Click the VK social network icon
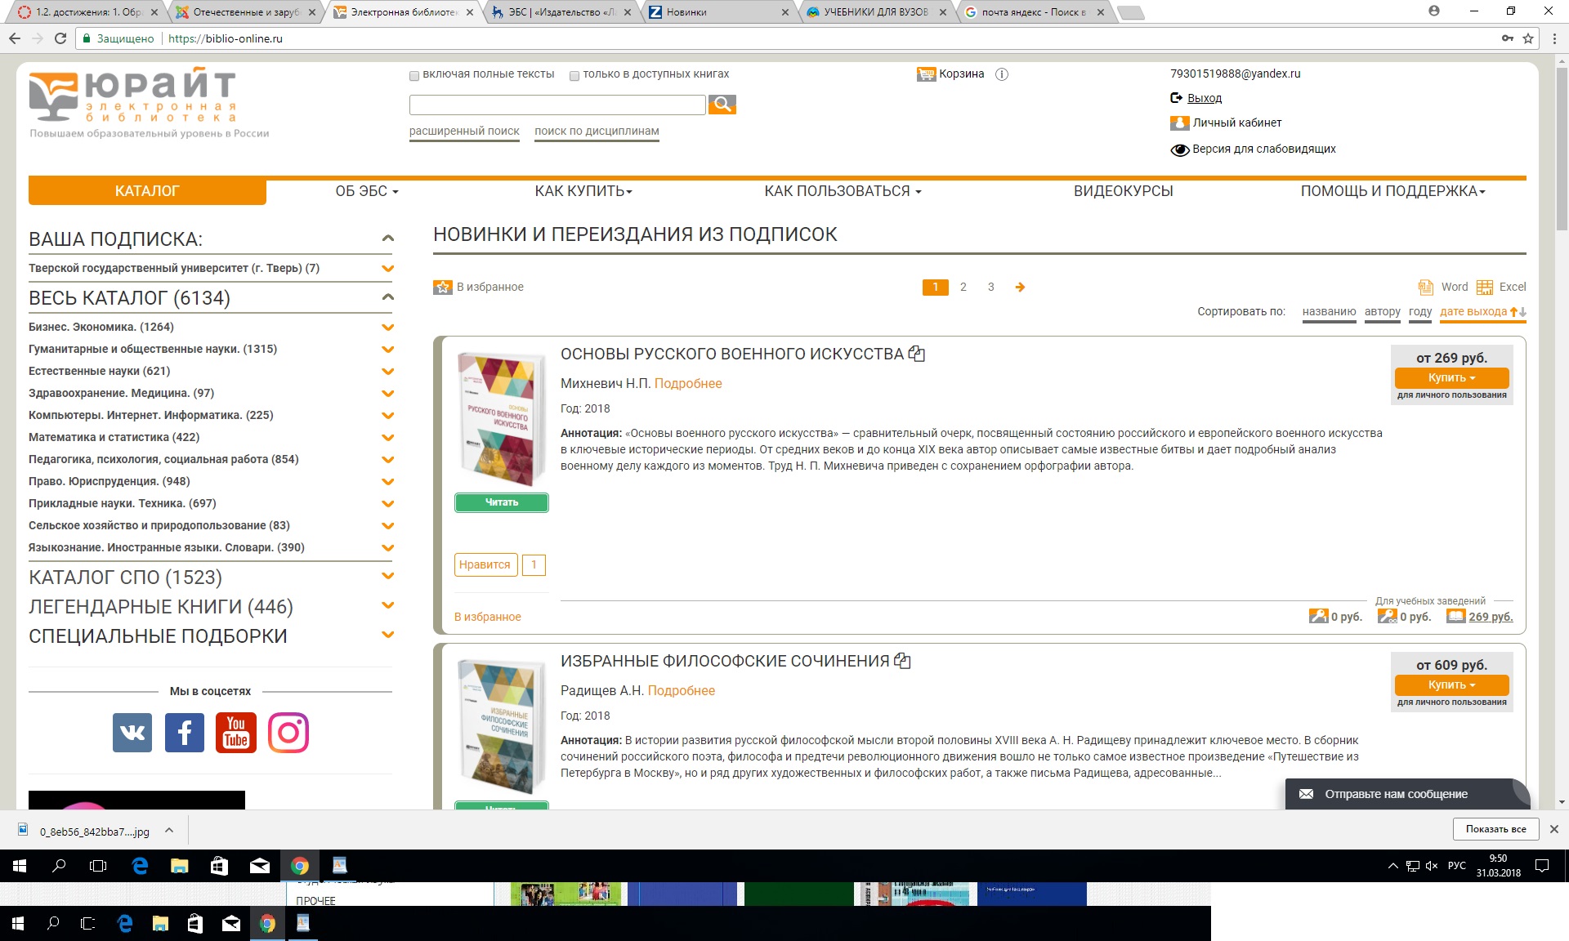The image size is (1569, 941). pos(132,733)
